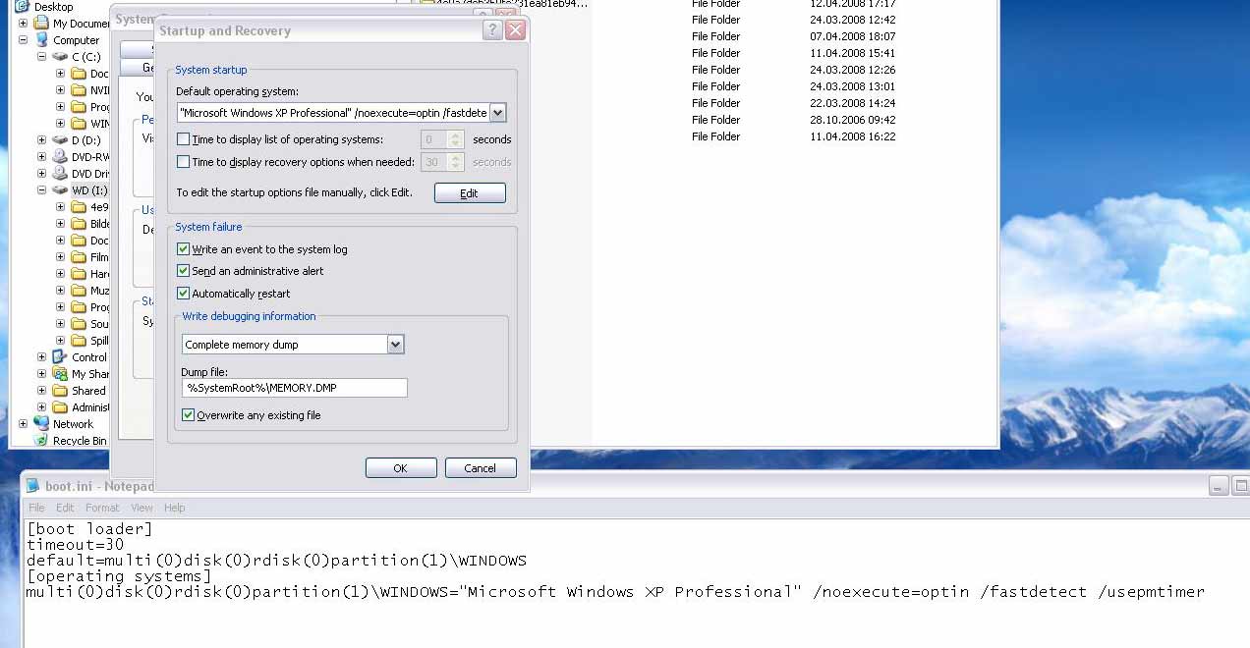
Task: Enable Time to display recovery options checkbox
Action: tap(183, 162)
